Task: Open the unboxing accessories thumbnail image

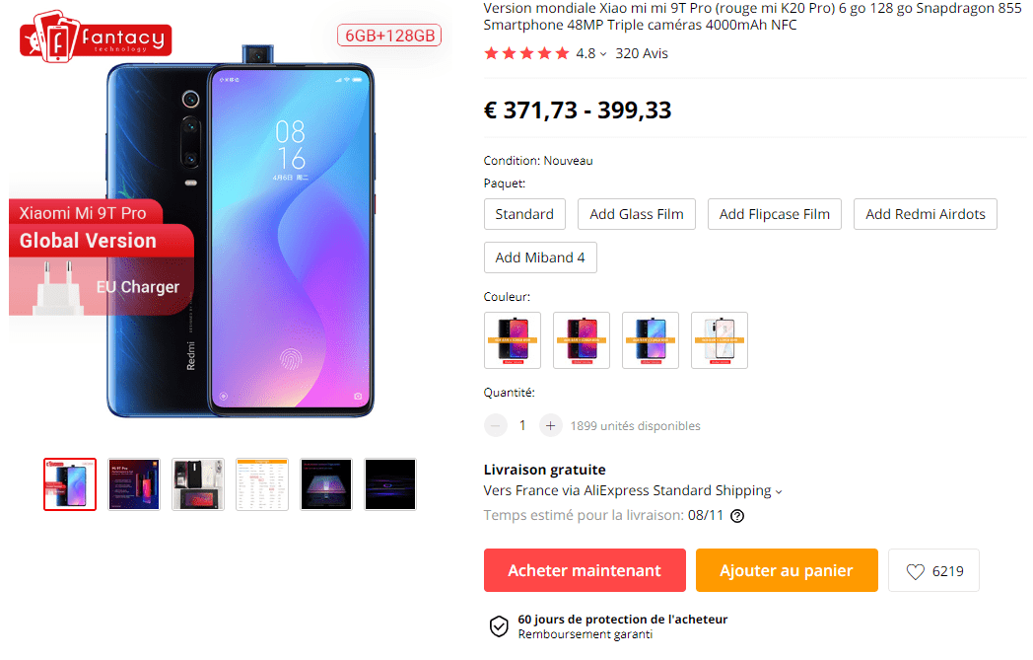Action: click(198, 484)
